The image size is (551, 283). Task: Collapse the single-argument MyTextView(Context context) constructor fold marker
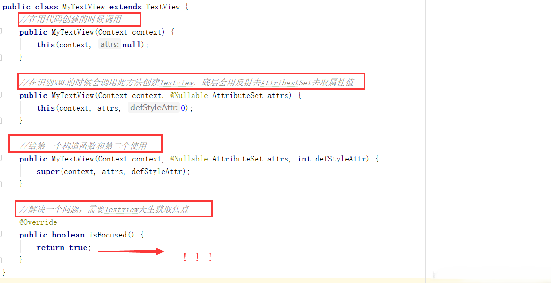(x=0, y=32)
